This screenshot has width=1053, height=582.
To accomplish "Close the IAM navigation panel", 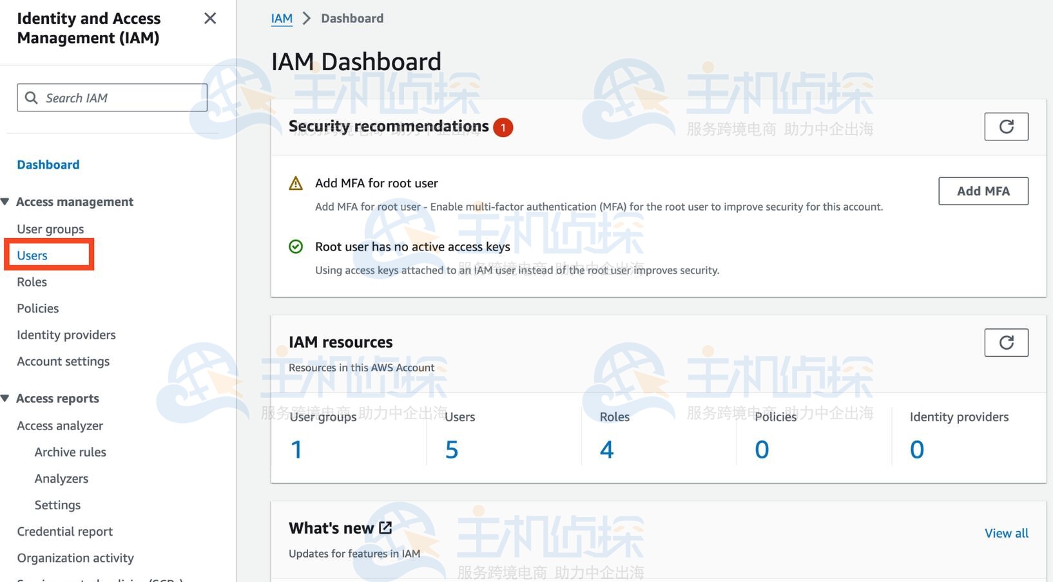I will click(x=209, y=18).
